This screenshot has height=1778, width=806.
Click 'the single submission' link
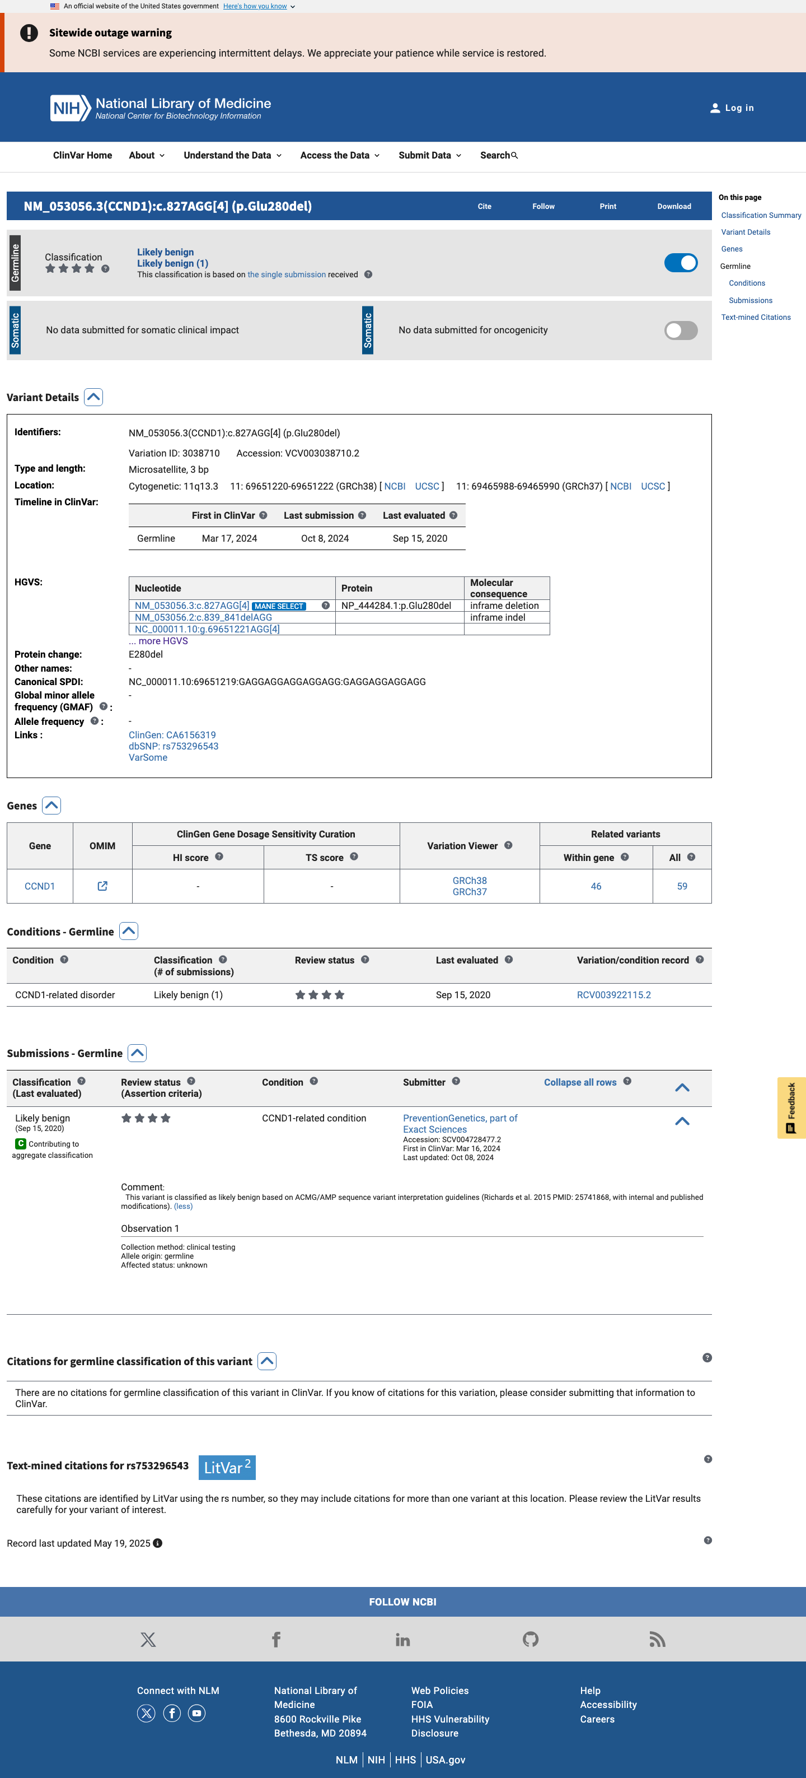[287, 274]
